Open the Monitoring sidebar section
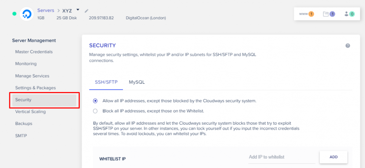365x168 pixels. tap(26, 64)
